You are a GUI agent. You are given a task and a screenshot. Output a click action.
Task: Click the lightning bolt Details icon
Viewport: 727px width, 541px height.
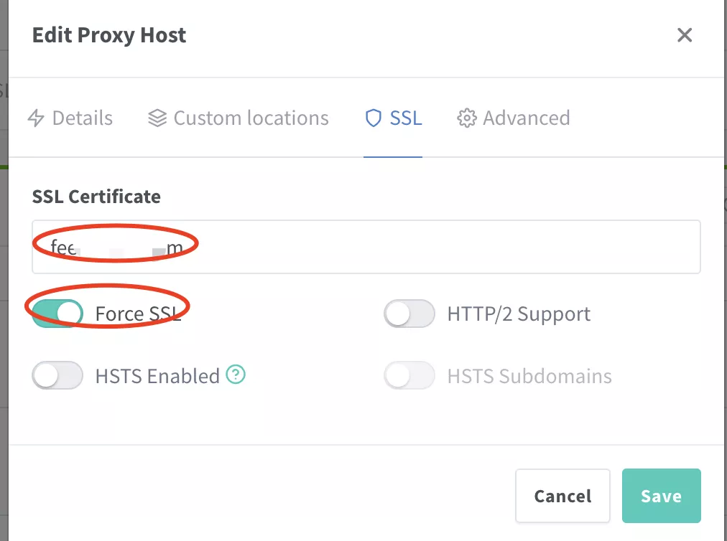35,118
